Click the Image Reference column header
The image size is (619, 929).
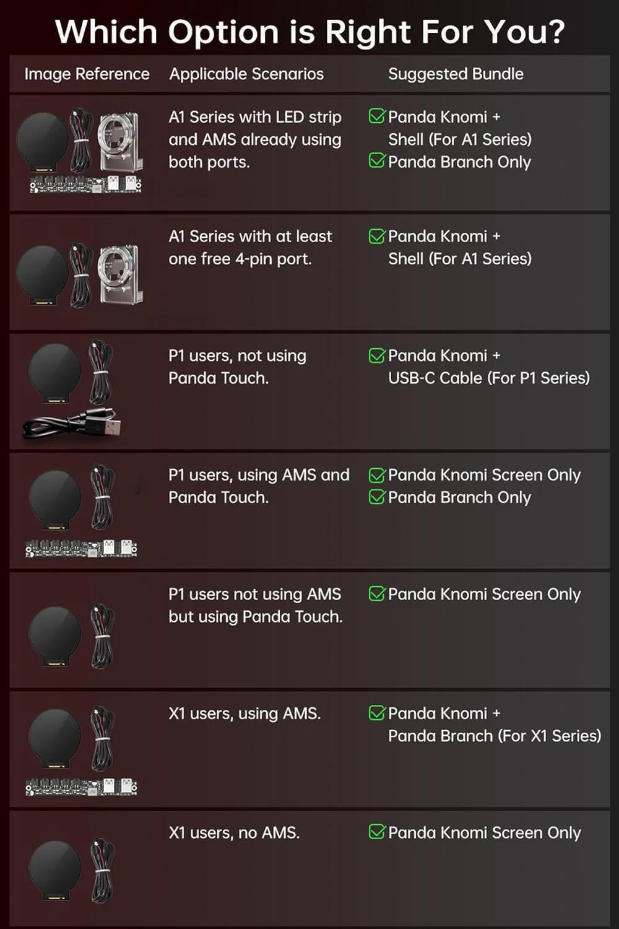(87, 74)
